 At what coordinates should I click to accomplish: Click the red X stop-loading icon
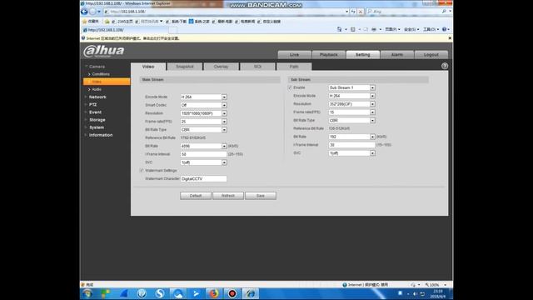[361, 12]
